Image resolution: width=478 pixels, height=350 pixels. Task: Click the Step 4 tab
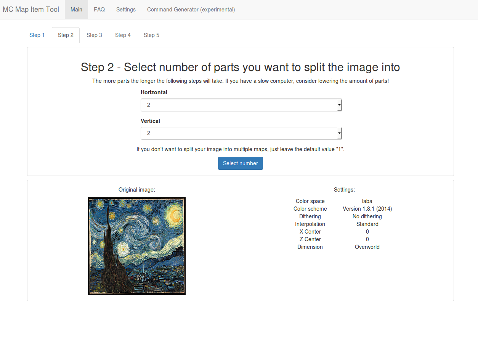pos(123,35)
